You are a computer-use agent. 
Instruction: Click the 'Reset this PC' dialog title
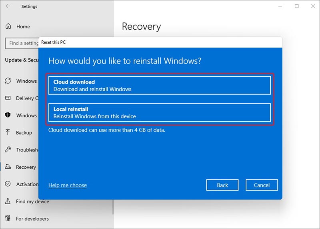[53, 42]
